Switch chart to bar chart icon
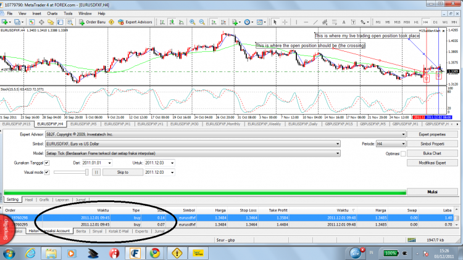Screen dimensions: 463x260 (162, 22)
